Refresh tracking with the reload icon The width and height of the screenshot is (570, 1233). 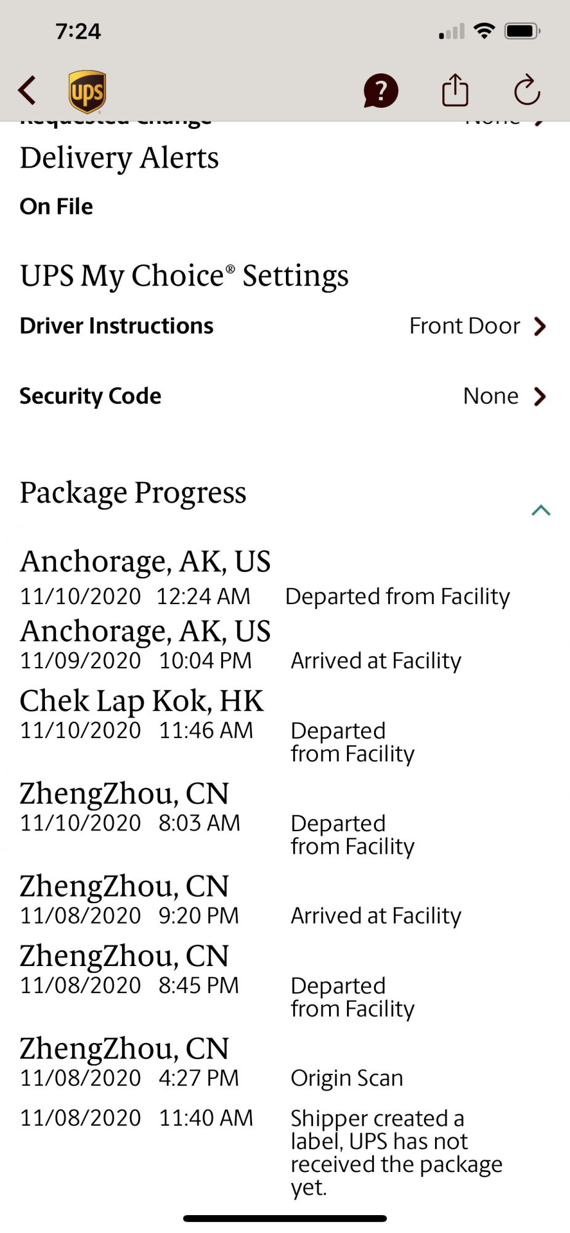pos(527,91)
